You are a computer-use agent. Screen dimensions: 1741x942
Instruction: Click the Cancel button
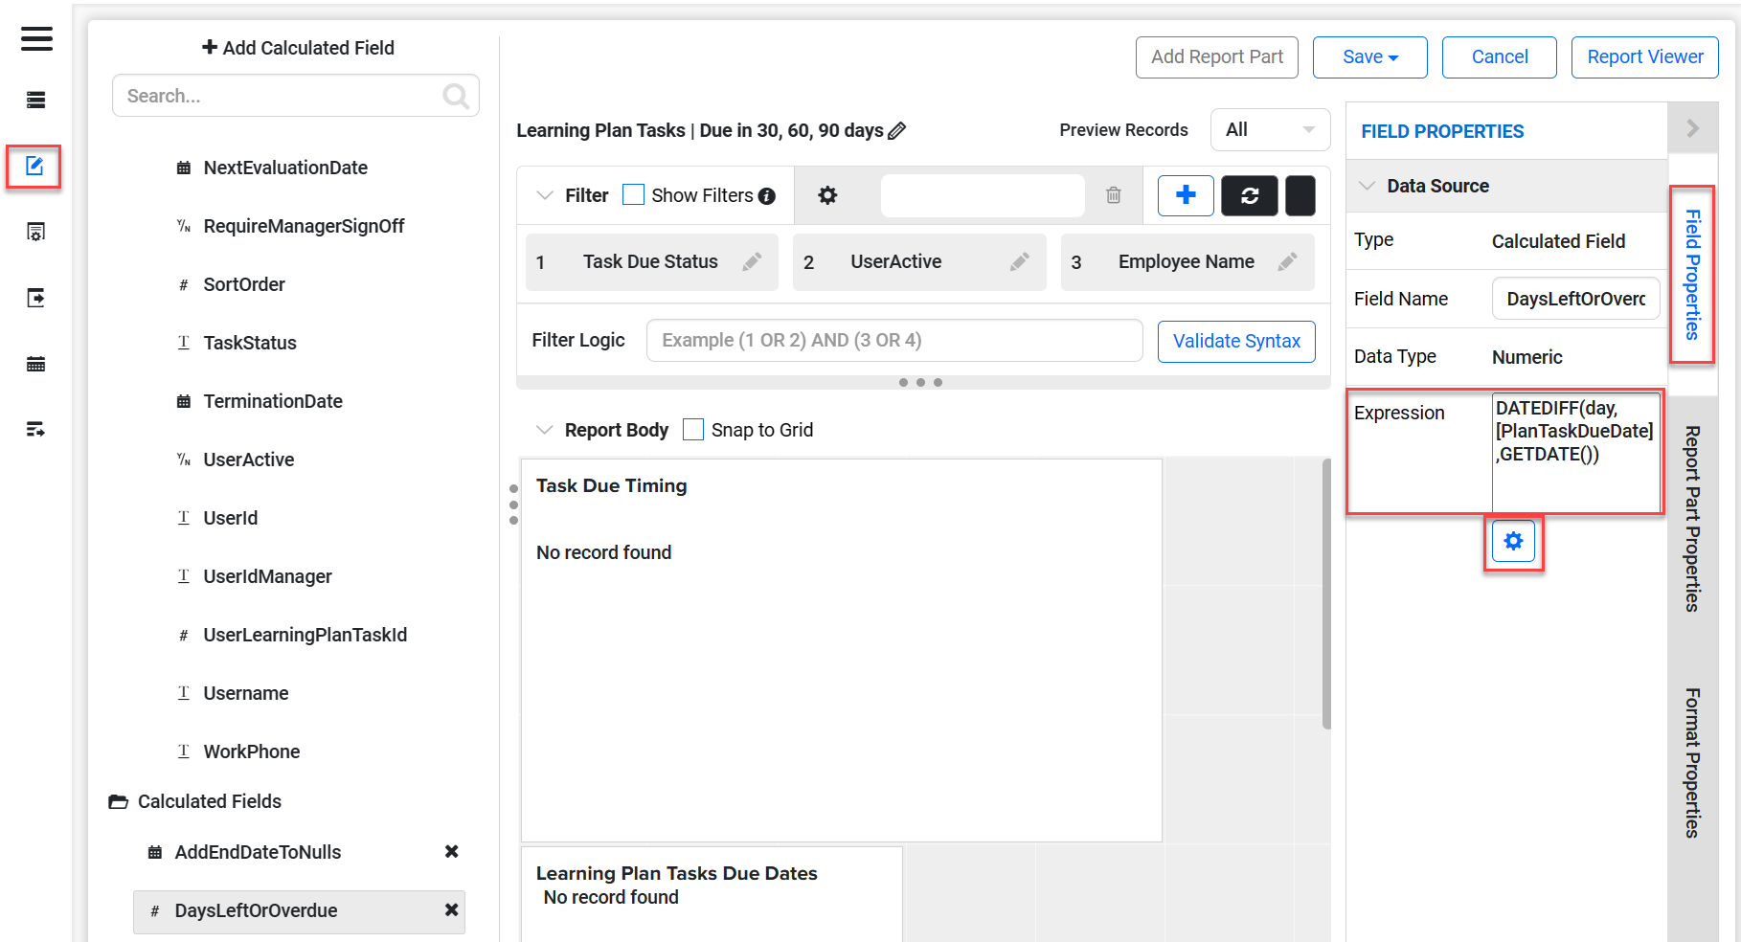click(x=1499, y=56)
